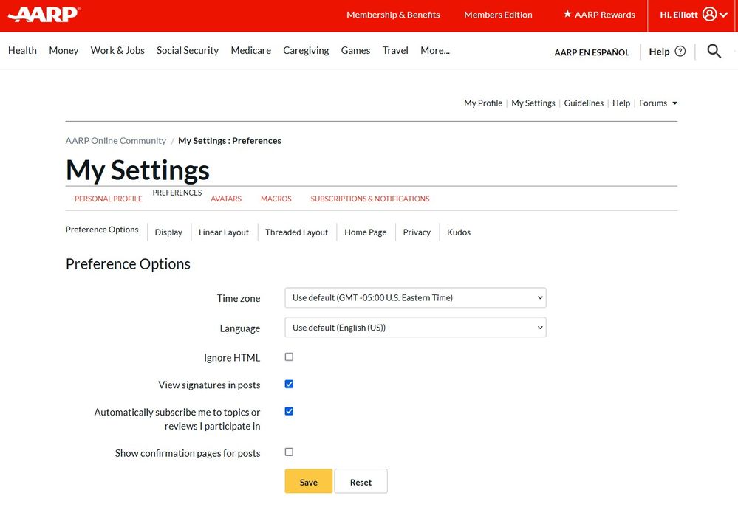Disable automatic topic subscription checkbox
This screenshot has height=510, width=738.
[x=289, y=412]
